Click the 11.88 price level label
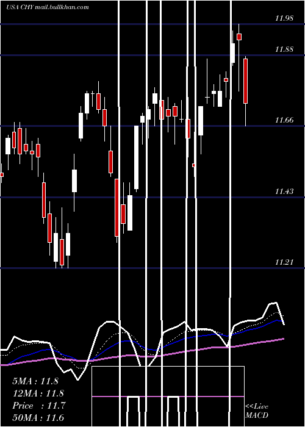The image size is (305, 427). (x=284, y=49)
